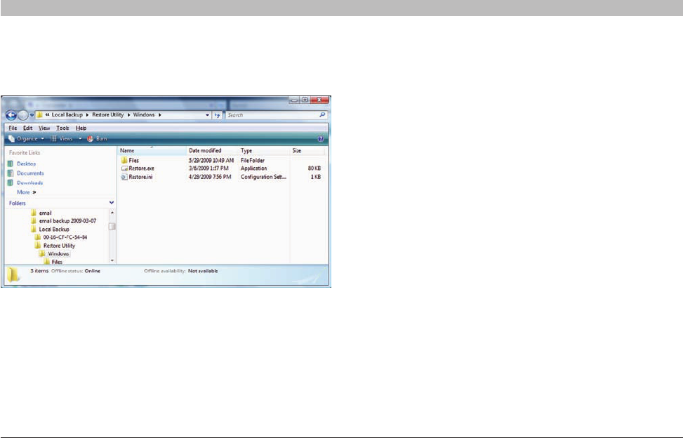
Task: Select the Files folder icon in list
Action: (x=124, y=160)
